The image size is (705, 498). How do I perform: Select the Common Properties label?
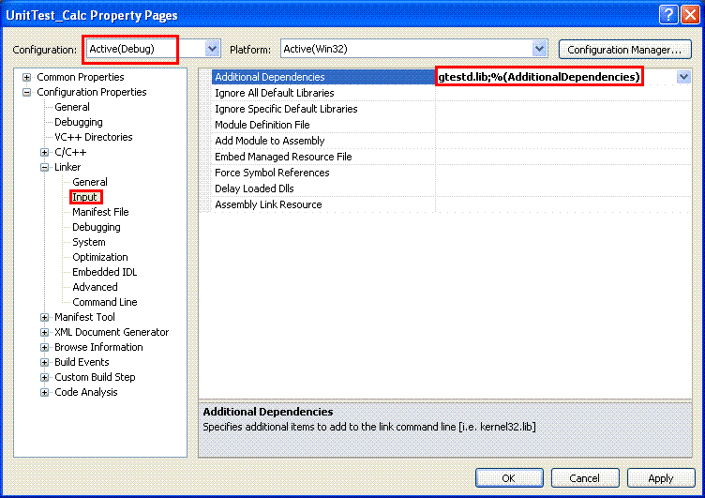[81, 77]
